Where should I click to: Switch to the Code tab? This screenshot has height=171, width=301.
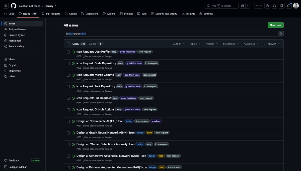point(9,14)
